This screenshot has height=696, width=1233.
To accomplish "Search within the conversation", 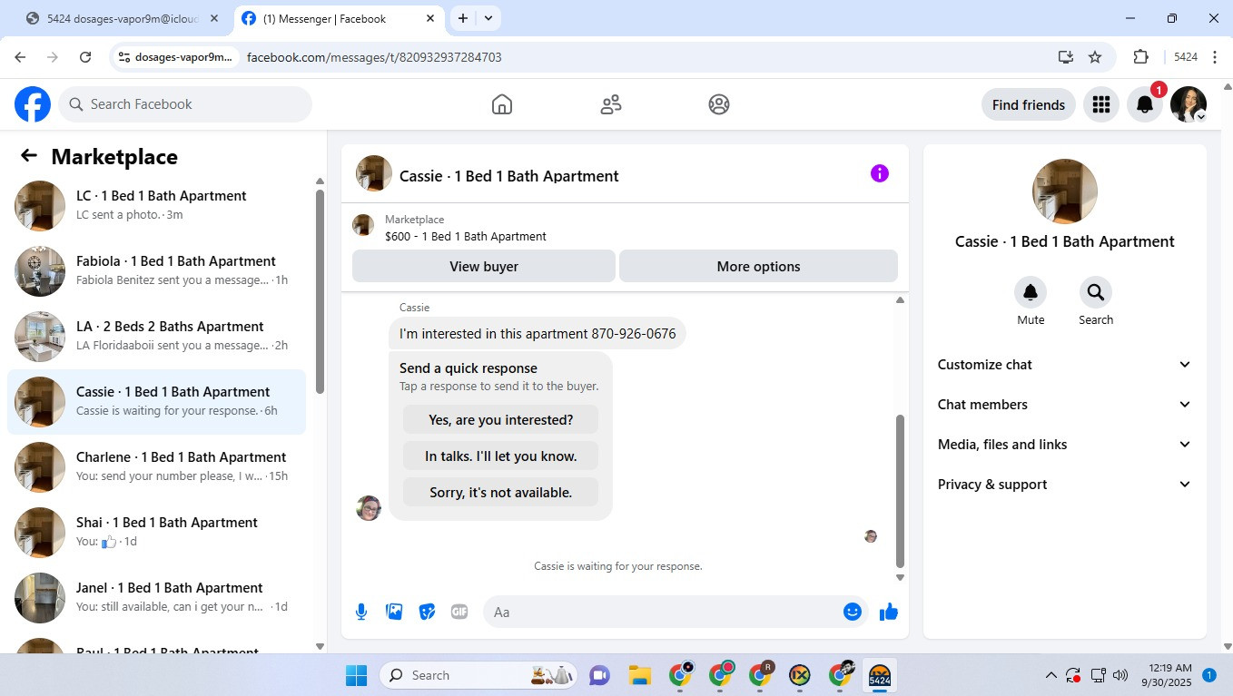I will click(1096, 292).
